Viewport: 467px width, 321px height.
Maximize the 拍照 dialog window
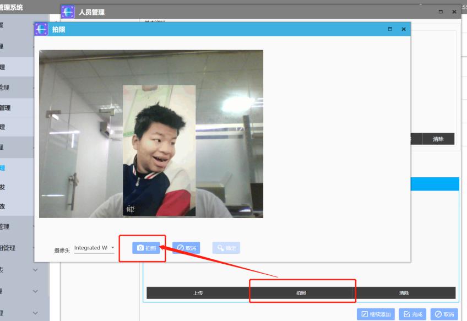(390, 29)
